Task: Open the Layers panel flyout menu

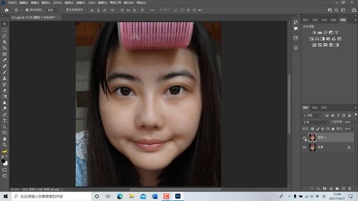Action: 355,108
